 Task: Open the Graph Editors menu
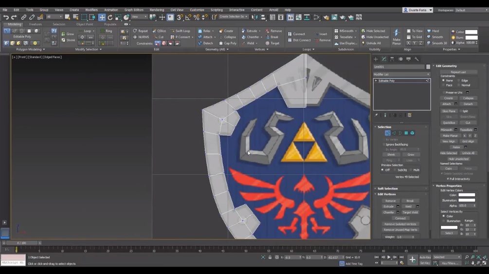point(134,10)
